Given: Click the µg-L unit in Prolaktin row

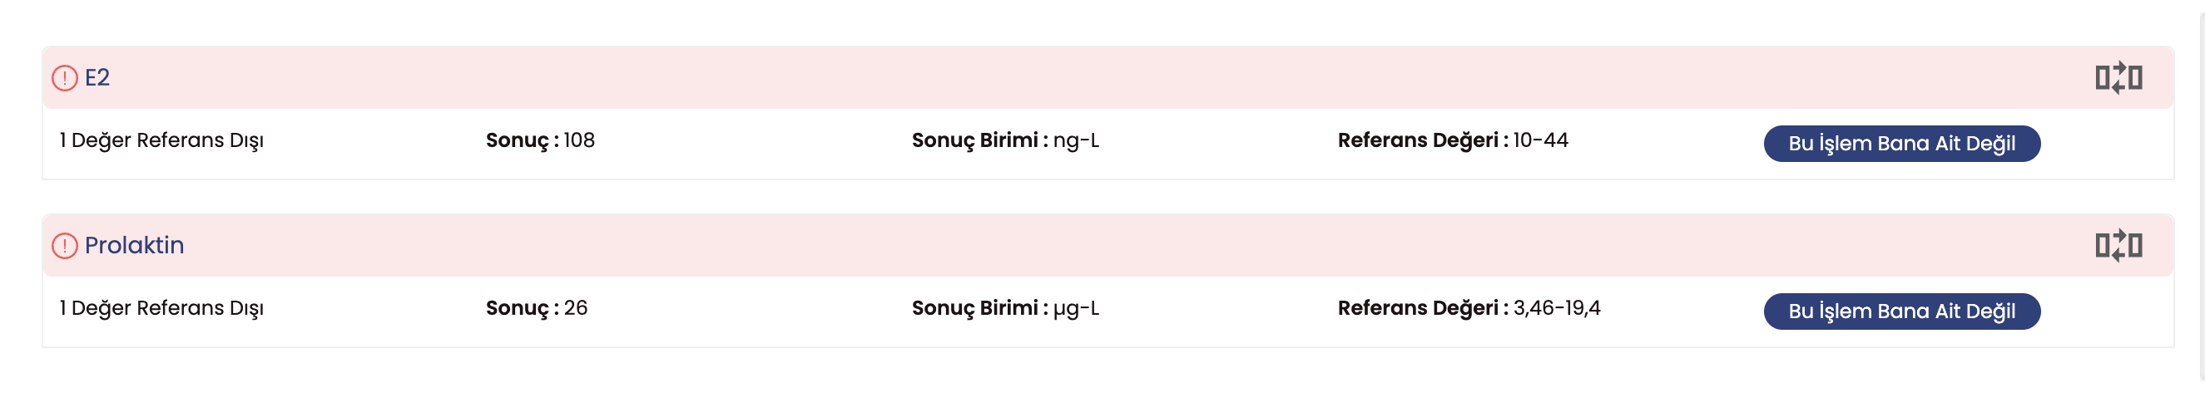Looking at the screenshot, I should (x=1076, y=308).
